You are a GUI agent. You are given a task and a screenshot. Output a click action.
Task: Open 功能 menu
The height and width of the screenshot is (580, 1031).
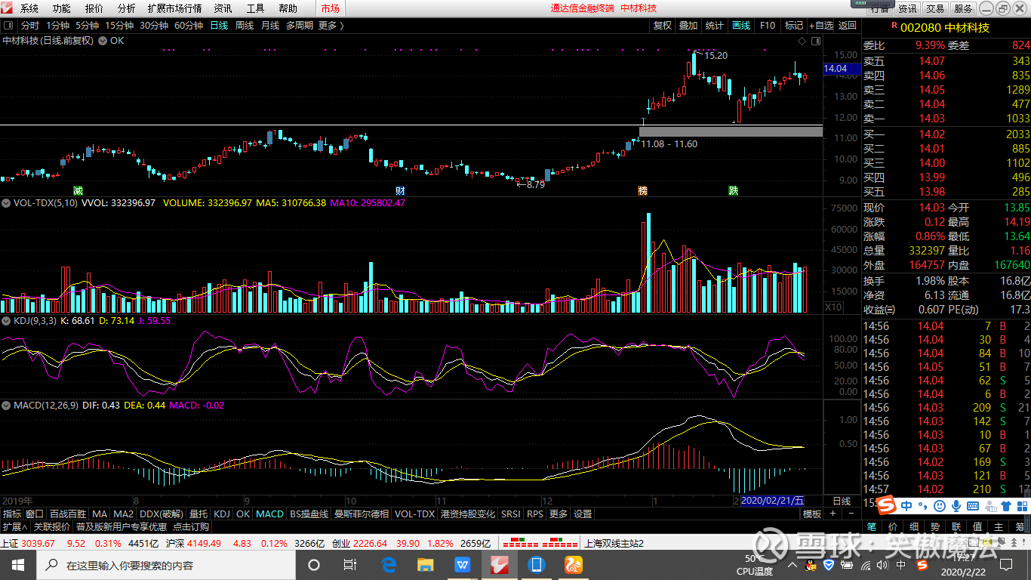pyautogui.click(x=61, y=8)
